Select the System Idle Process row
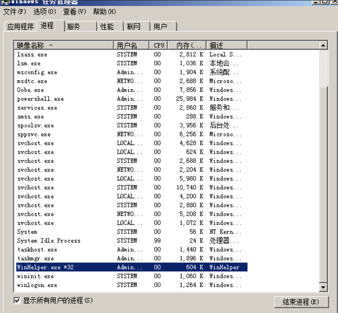338x313 pixels. coord(131,240)
